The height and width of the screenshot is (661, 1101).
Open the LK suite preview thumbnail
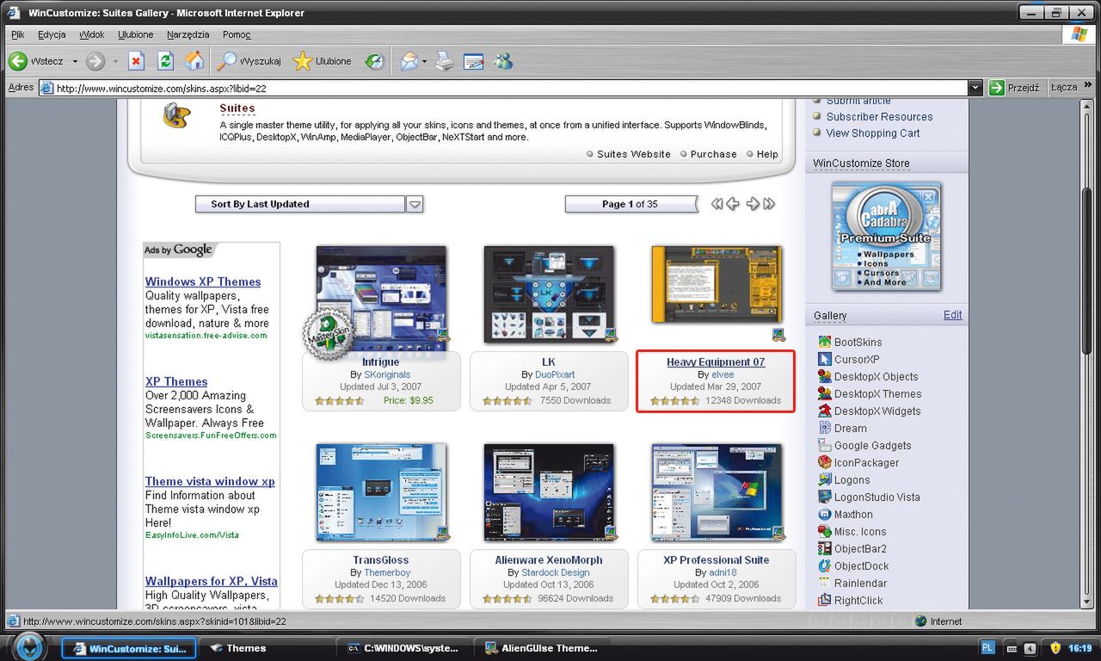point(549,293)
